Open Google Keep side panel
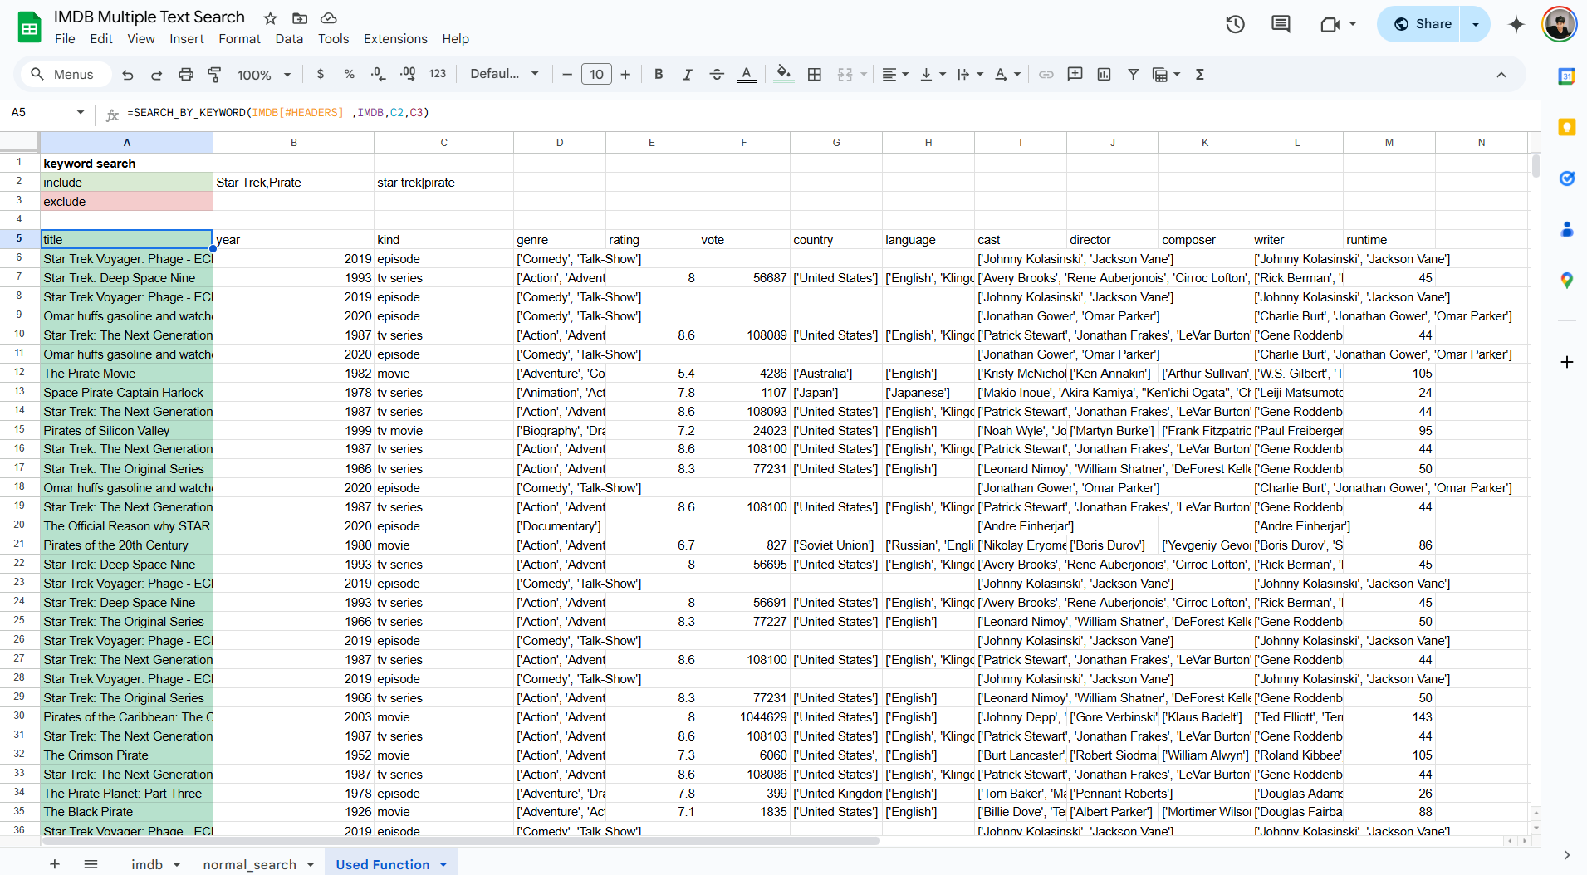 pyautogui.click(x=1566, y=127)
